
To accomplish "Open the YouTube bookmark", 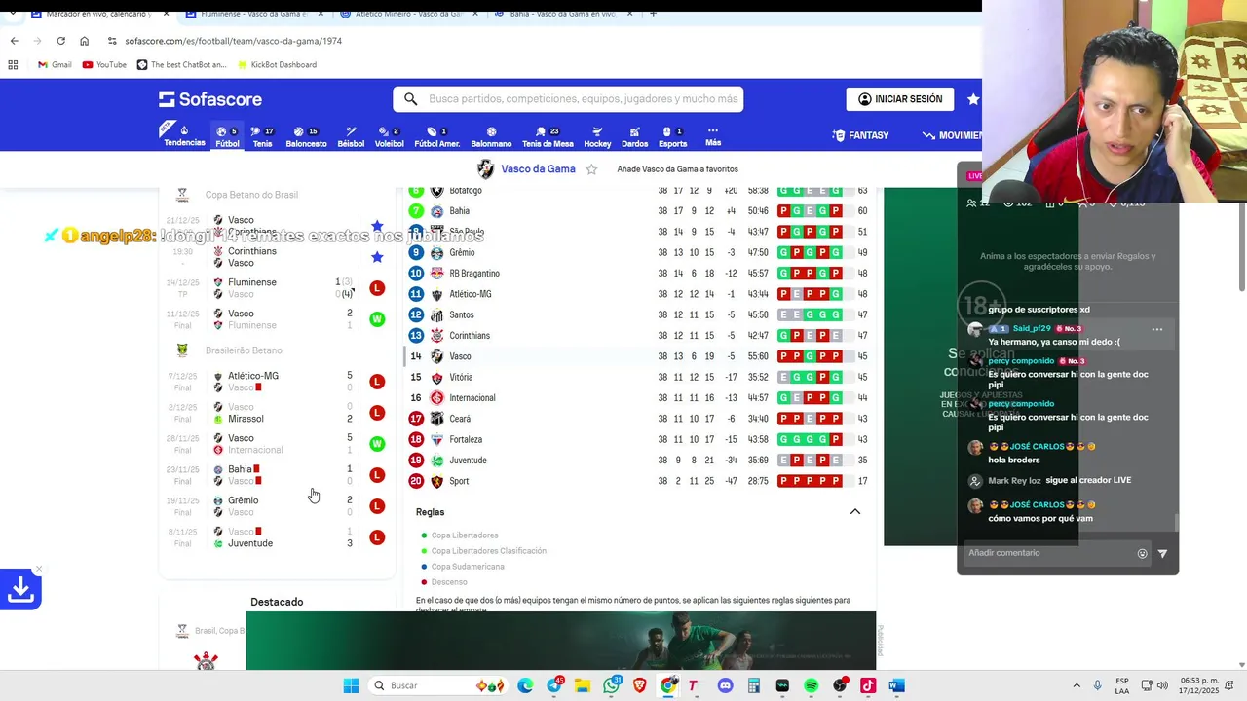I will point(104,65).
